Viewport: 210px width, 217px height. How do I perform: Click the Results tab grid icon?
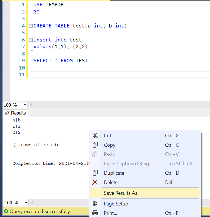[7, 113]
